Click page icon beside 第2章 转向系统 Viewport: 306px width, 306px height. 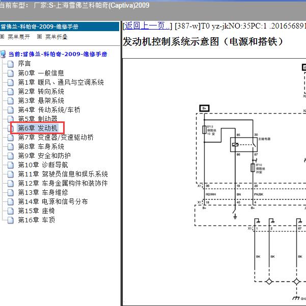coord(11,91)
